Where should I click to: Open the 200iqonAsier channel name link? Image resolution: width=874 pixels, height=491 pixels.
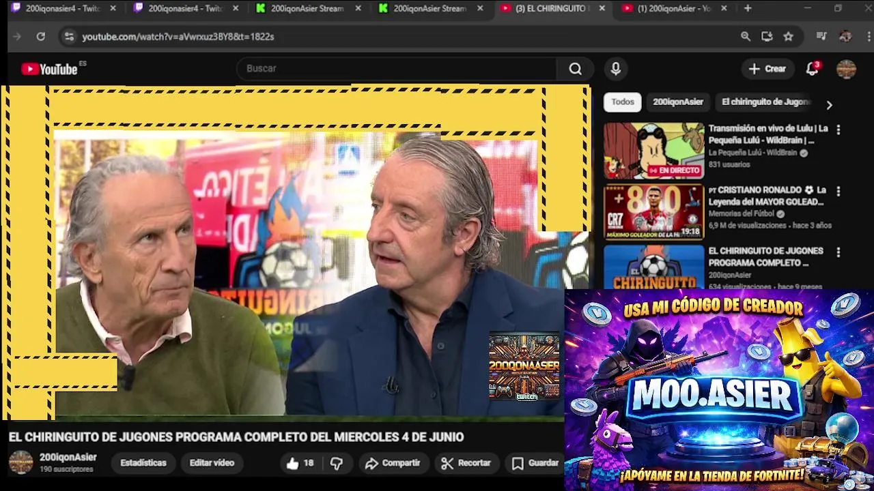(68, 458)
